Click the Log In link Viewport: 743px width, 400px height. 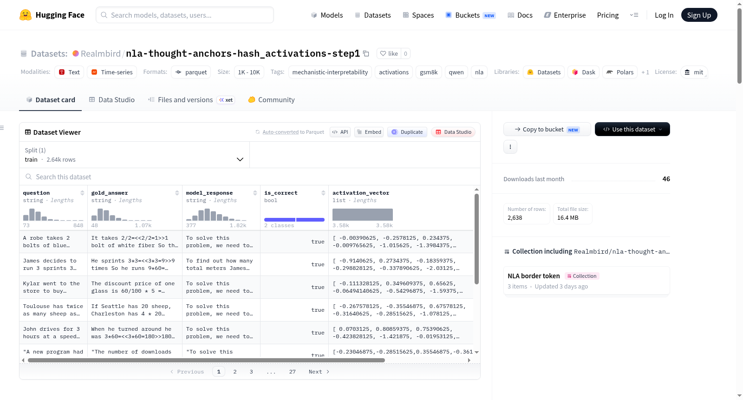tap(664, 15)
